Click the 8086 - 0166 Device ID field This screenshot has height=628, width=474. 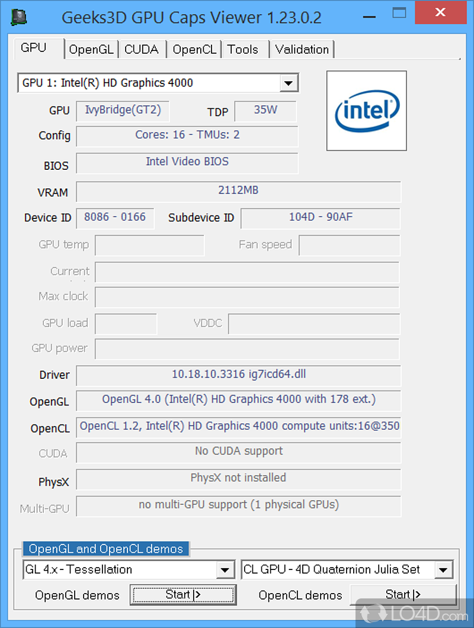pyautogui.click(x=115, y=218)
